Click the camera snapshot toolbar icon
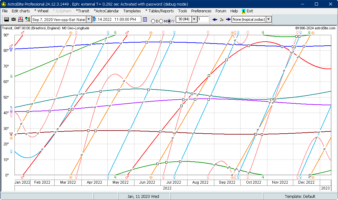This screenshot has height=200, width=338. (13, 19)
